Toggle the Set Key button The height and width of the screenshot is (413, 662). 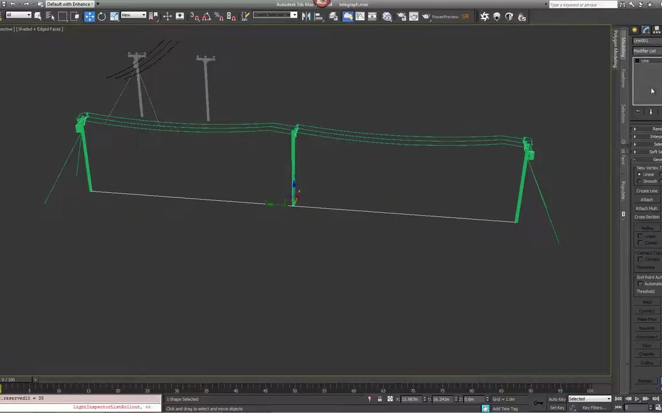pos(557,407)
